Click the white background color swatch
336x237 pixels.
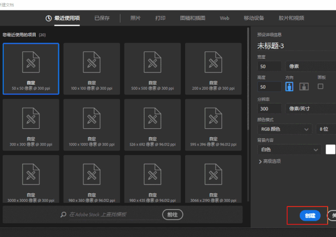pos(330,149)
